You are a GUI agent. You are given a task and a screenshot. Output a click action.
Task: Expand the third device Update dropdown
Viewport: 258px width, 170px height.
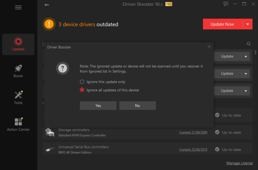[246, 91]
